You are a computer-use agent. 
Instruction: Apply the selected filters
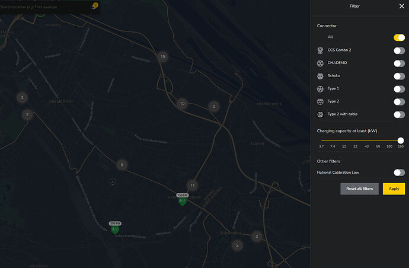coord(394,189)
